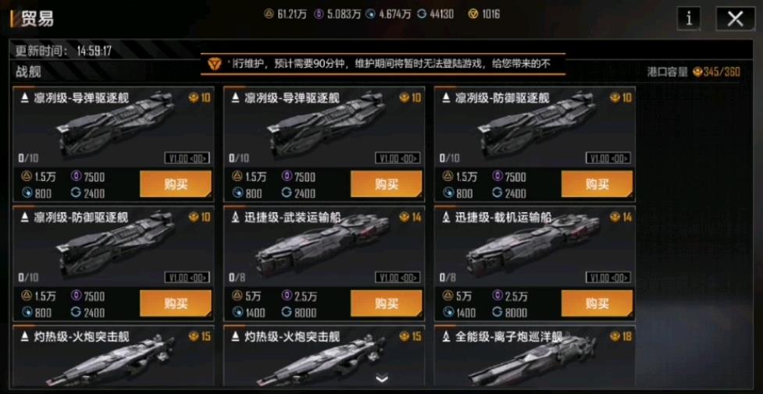
Task: Buy the 迅捷级-载机运输船
Action: tap(597, 303)
